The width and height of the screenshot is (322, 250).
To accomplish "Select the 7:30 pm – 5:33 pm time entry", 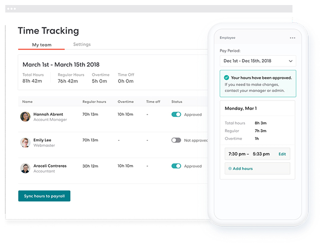I will 248,154.
